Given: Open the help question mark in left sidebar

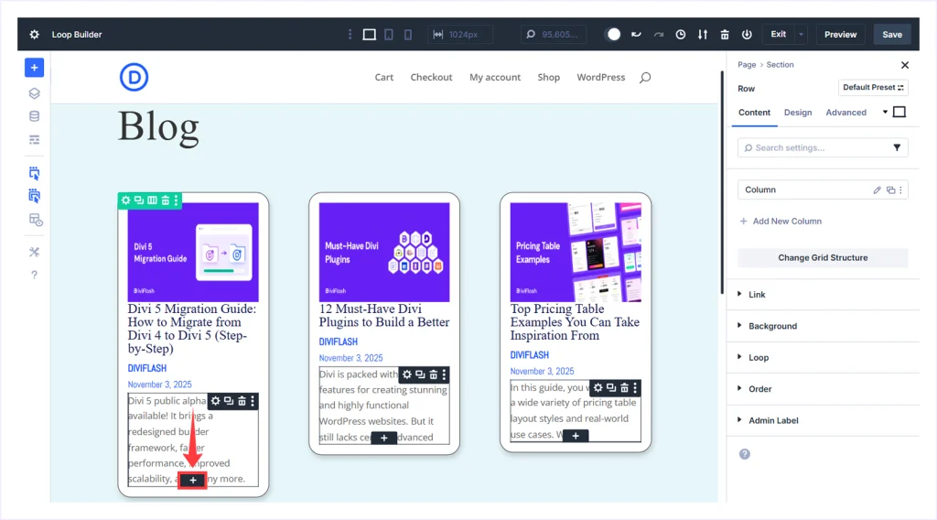Looking at the screenshot, I should click(34, 275).
